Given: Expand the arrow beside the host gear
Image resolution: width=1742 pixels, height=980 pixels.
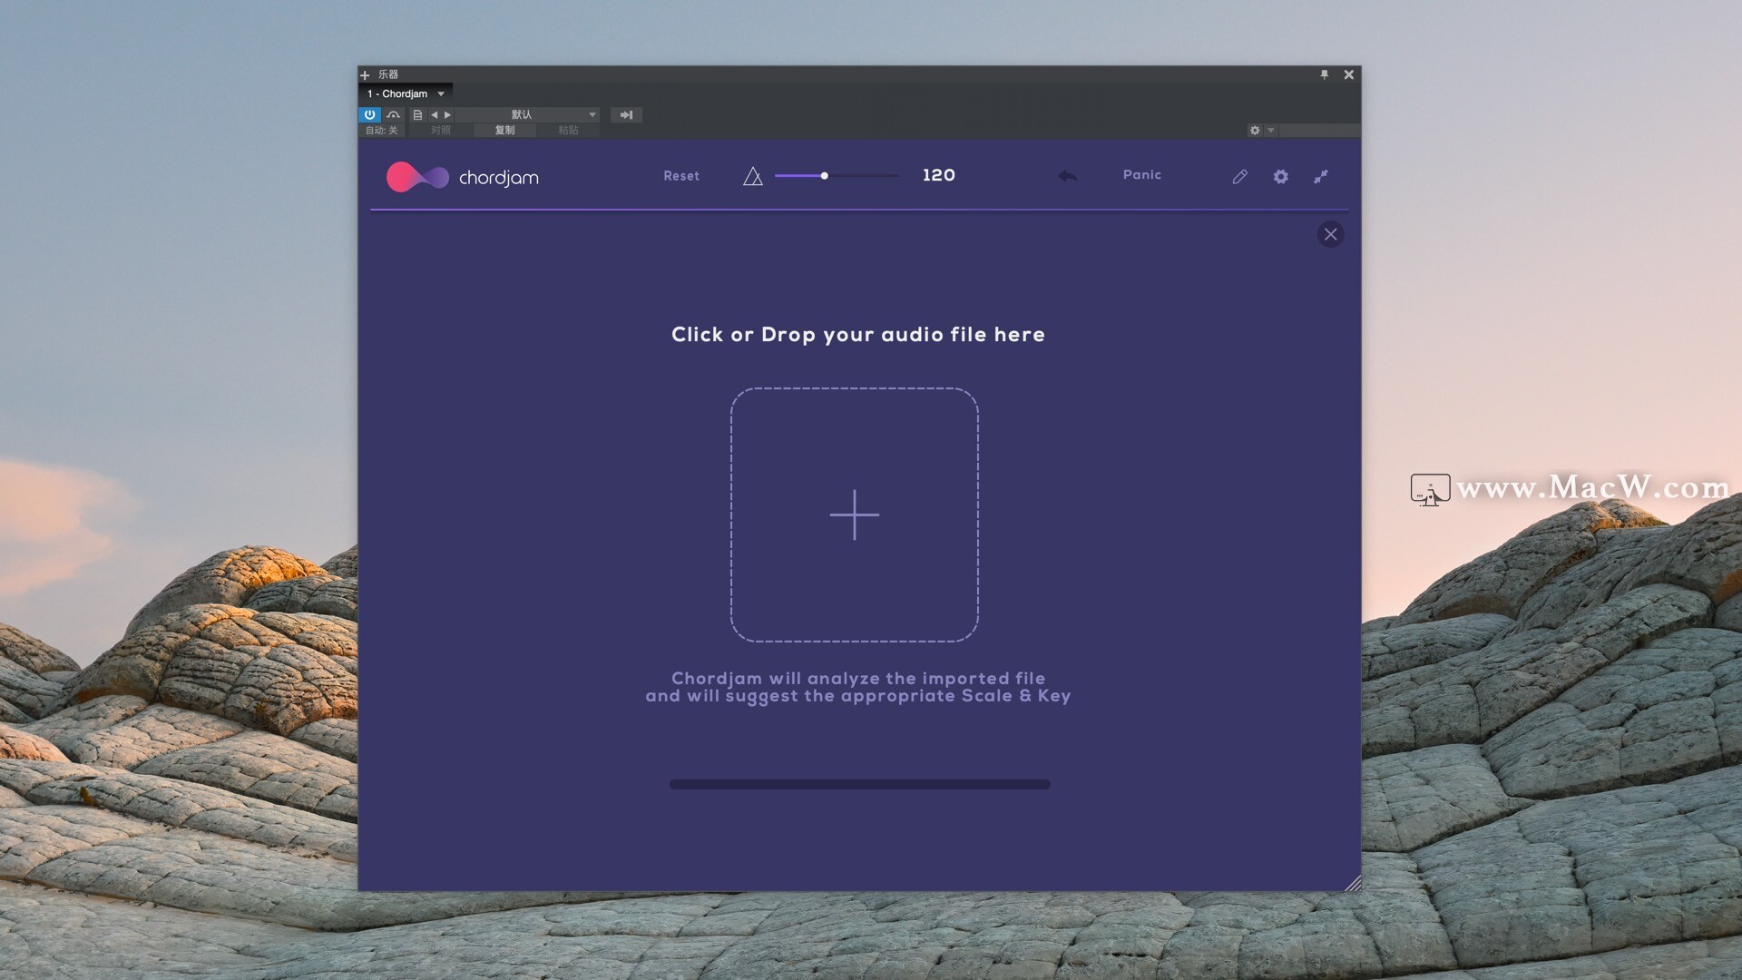Looking at the screenshot, I should [x=1271, y=131].
